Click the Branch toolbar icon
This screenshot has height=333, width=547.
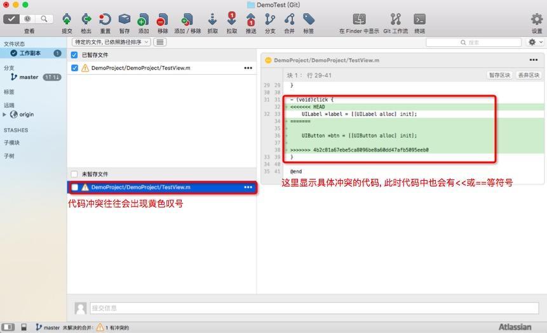coord(269,19)
